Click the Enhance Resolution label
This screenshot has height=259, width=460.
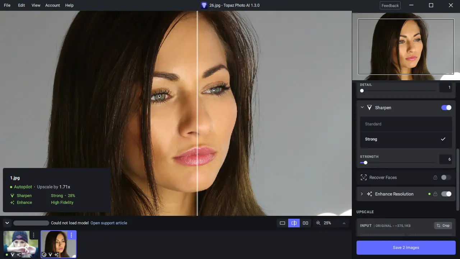394,194
